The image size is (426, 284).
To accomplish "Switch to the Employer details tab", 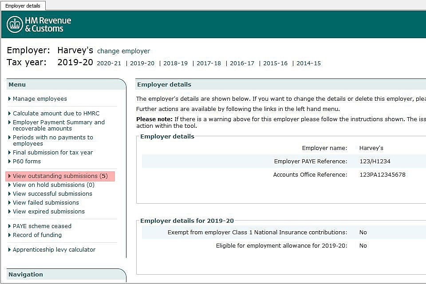I will point(23,6).
